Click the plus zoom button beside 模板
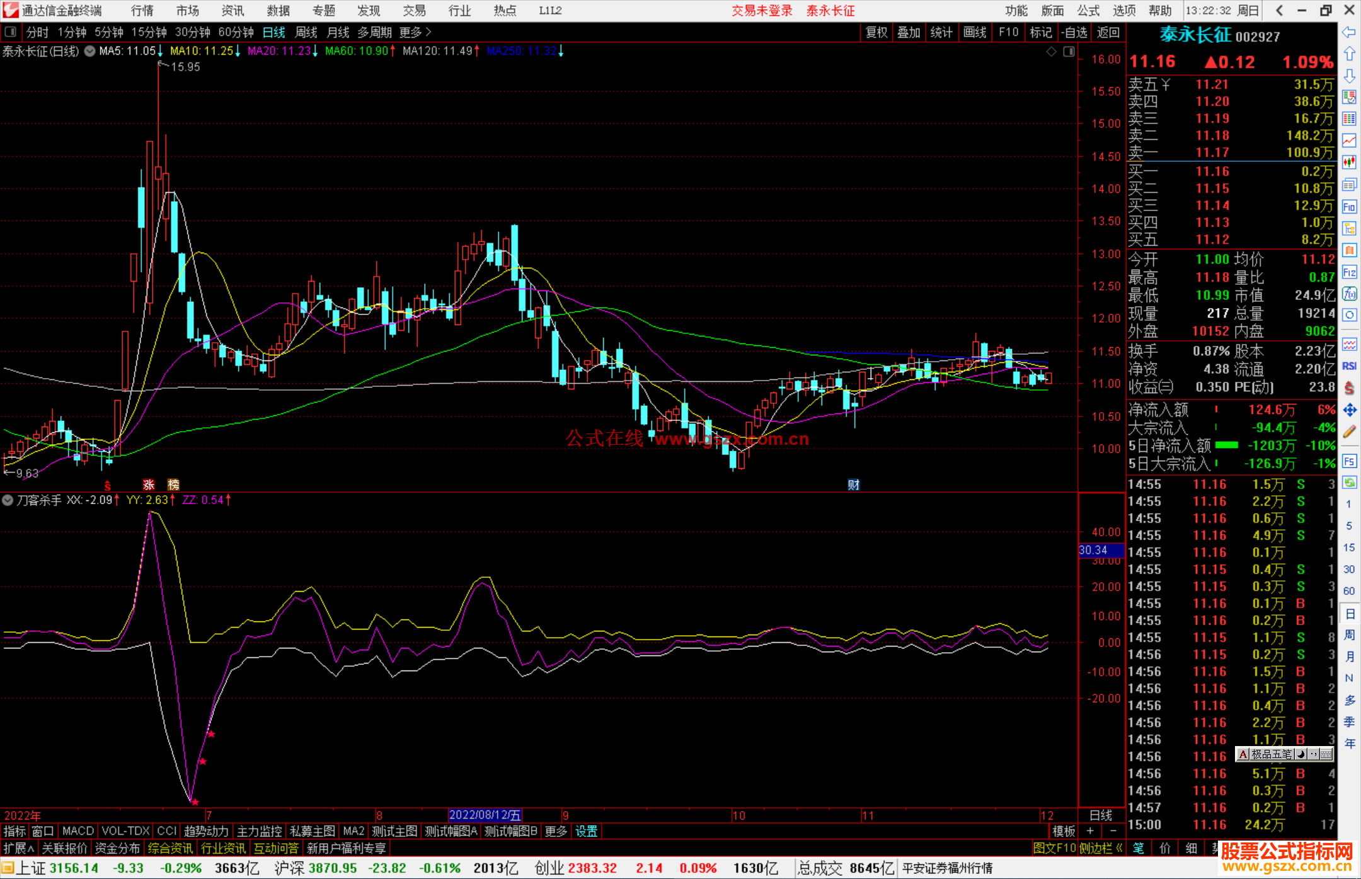 [1091, 831]
